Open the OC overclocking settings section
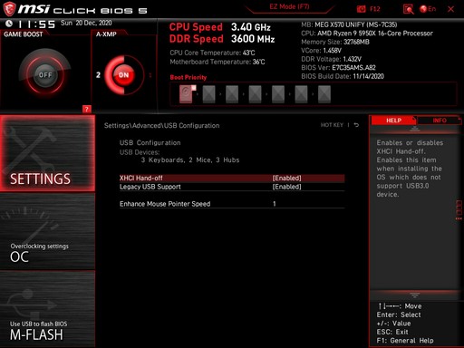464x348 pixels. tap(47, 231)
